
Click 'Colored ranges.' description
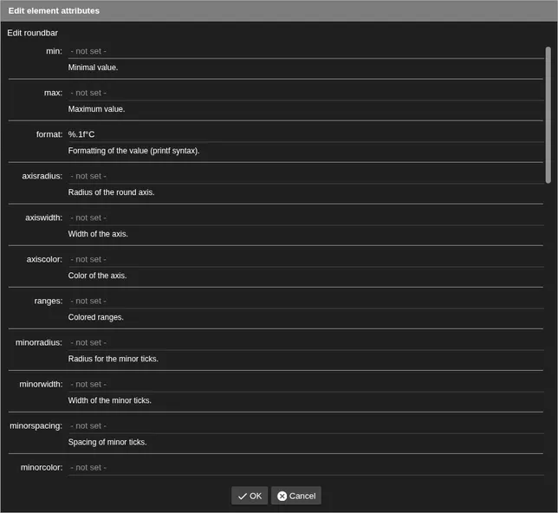point(95,317)
